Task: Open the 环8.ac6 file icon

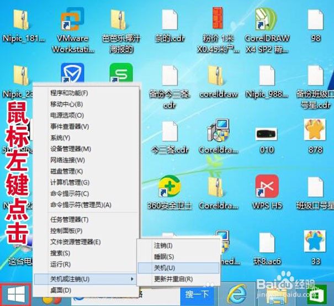Action: tap(267, 243)
